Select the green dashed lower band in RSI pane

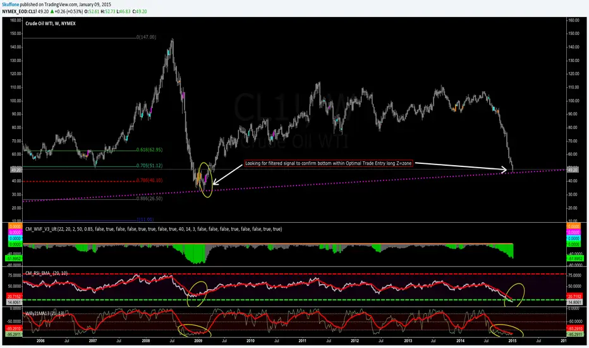click(x=294, y=300)
